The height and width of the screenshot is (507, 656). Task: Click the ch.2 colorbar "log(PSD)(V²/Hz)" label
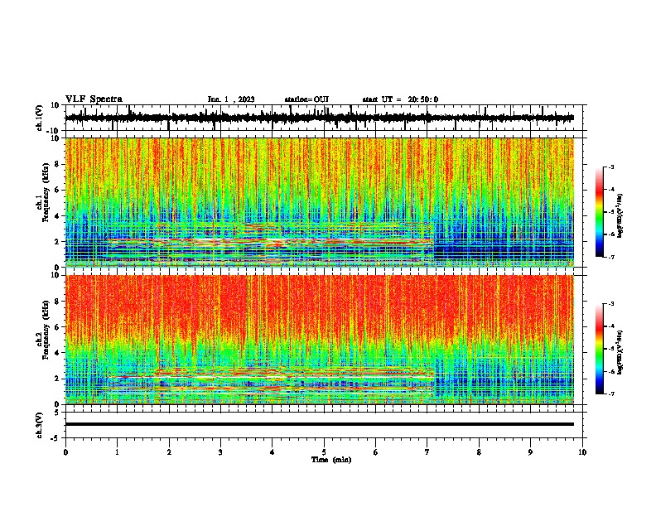point(620,352)
